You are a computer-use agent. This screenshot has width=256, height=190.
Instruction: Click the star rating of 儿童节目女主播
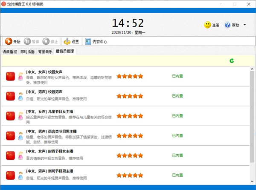(130, 116)
